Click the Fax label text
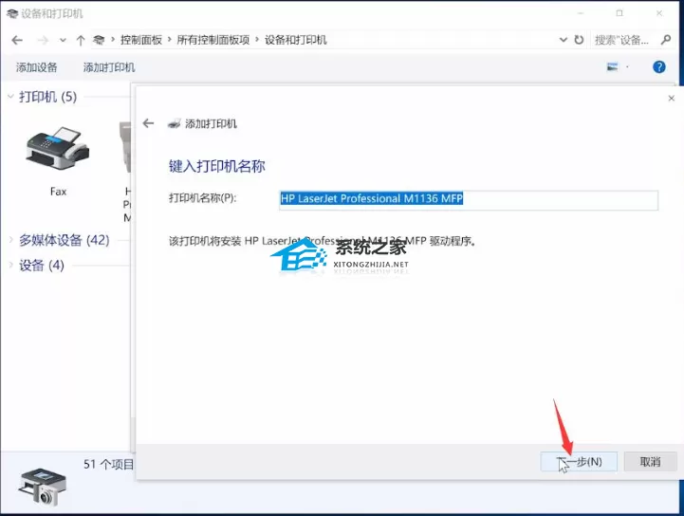The image size is (684, 516). 59,192
